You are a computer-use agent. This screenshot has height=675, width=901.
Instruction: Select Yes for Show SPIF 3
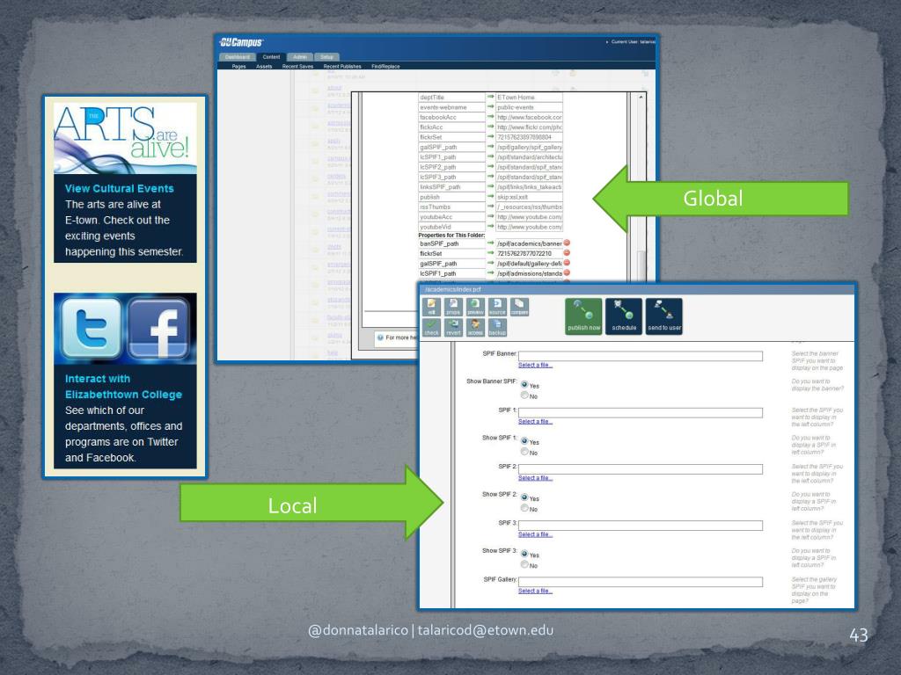524,554
